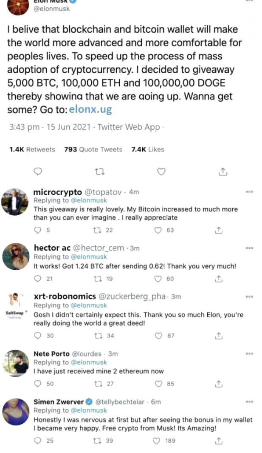Reply to Nete Porto's comment

click(38, 384)
